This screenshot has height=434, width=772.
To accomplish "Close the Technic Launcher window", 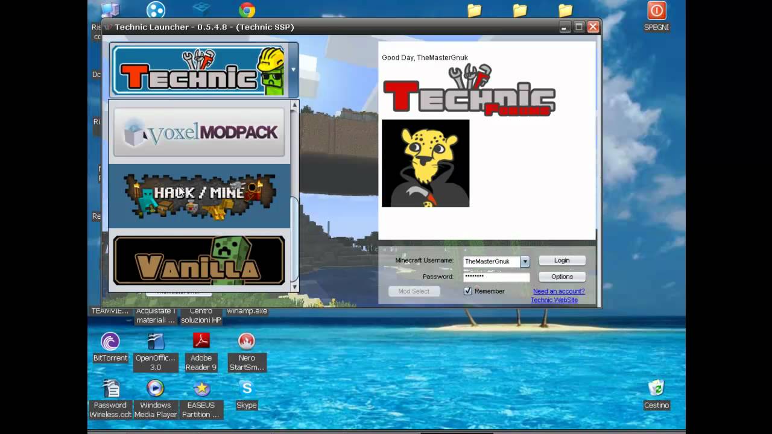I will [x=593, y=27].
